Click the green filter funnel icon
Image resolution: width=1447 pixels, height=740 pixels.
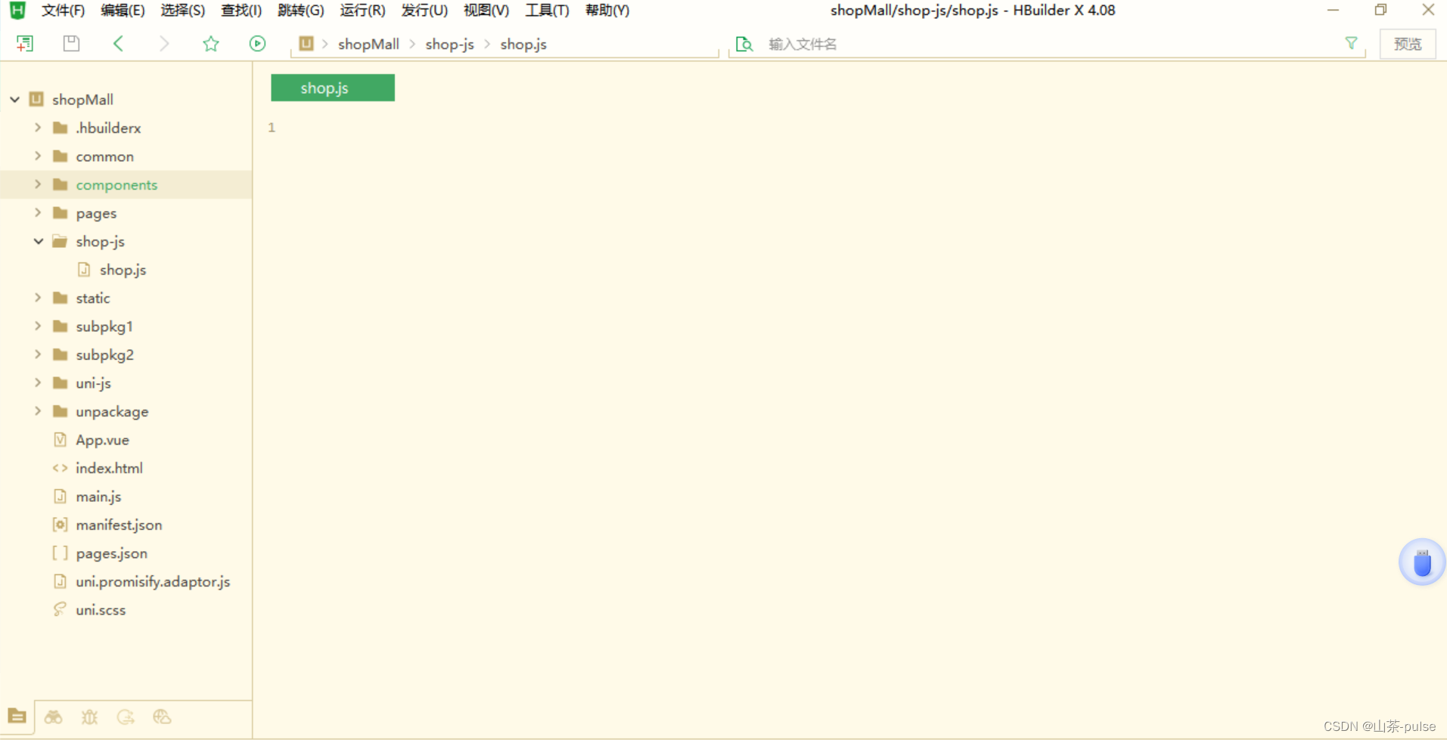pos(1351,43)
